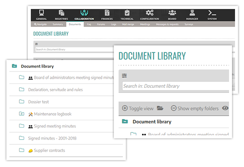Click folder icon of Declaration, servitude and rules

coord(22,89)
